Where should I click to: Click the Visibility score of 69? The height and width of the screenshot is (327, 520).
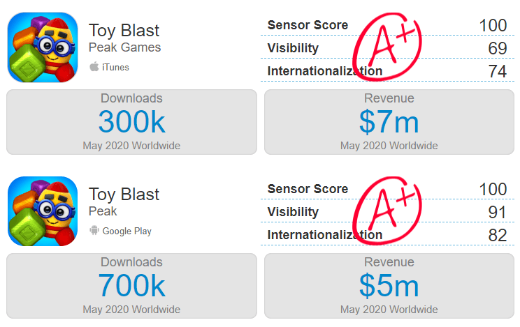(498, 48)
